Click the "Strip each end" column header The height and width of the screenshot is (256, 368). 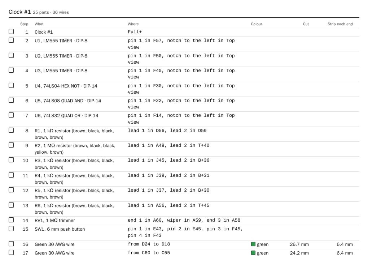point(340,24)
